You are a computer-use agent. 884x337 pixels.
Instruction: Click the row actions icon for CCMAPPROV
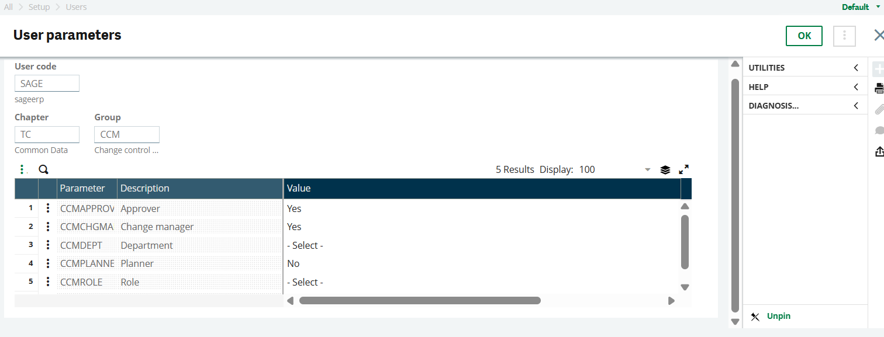47,208
